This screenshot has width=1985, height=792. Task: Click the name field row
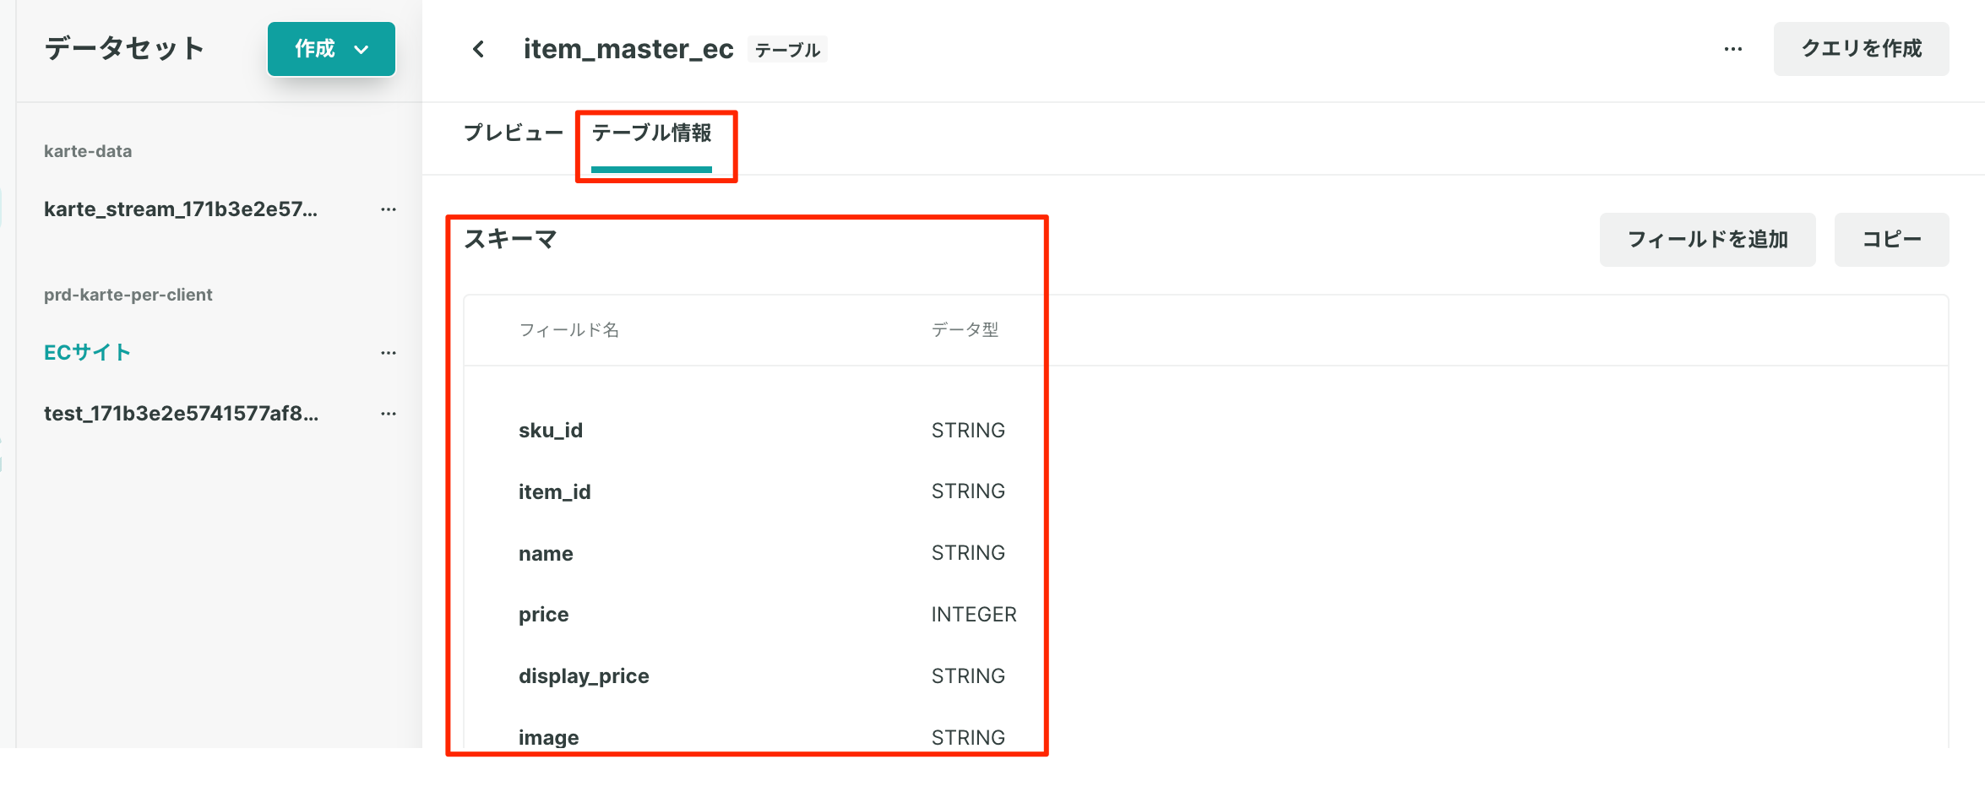click(1205, 554)
